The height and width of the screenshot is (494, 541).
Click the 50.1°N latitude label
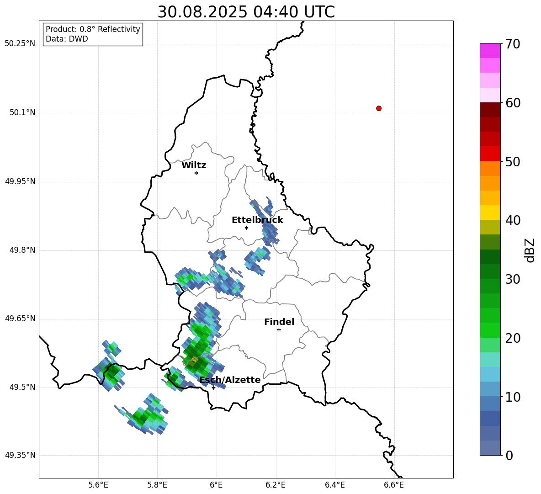pyautogui.click(x=23, y=113)
